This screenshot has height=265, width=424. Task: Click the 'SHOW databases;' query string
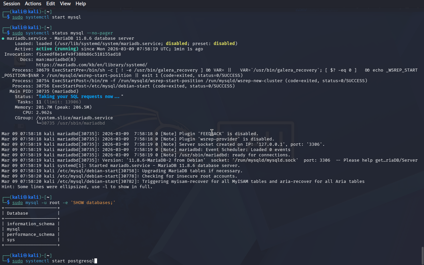click(93, 203)
